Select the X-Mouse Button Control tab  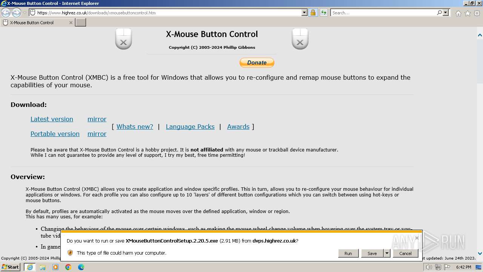click(x=37, y=23)
